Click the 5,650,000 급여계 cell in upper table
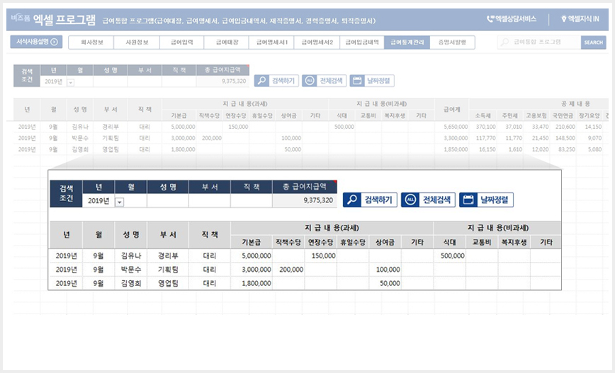The width and height of the screenshot is (615, 373). (452, 127)
